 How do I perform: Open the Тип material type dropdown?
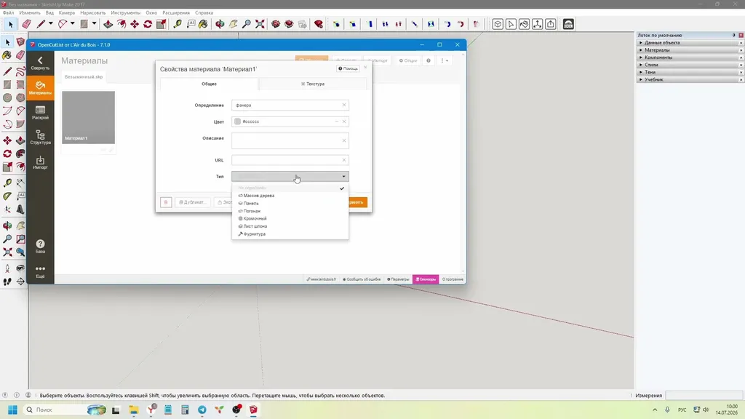coord(290,176)
